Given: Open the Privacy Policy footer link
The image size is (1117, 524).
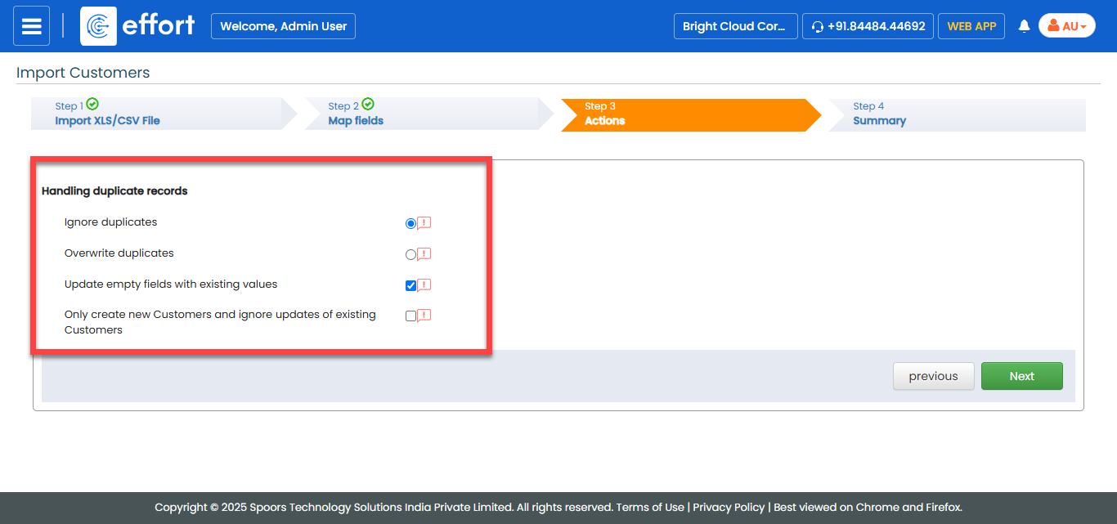Looking at the screenshot, I should 729,507.
